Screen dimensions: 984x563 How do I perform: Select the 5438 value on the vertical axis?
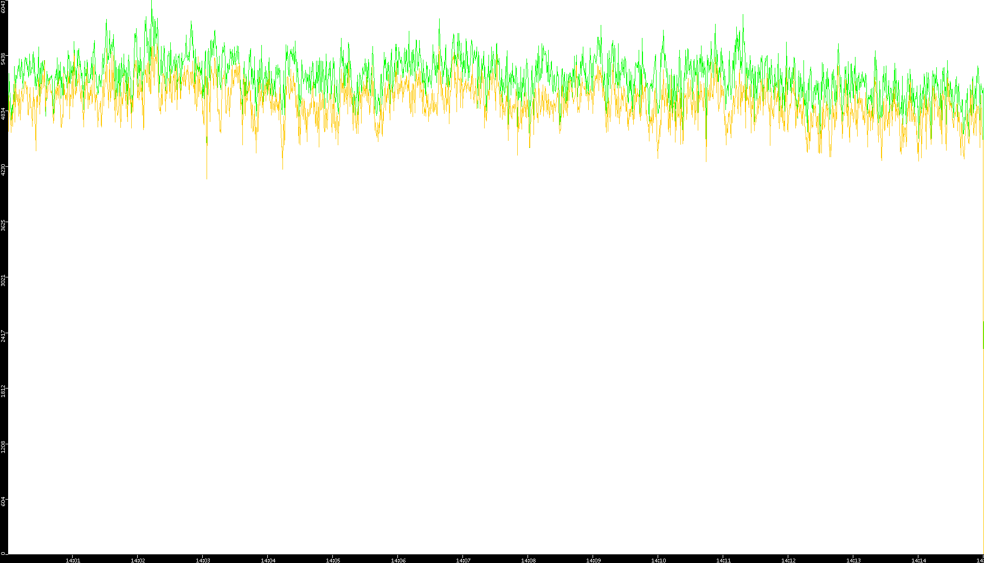[4, 59]
